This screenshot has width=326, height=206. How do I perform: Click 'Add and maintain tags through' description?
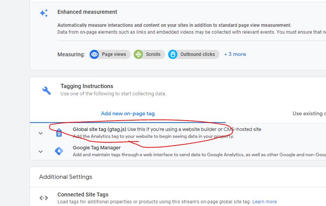(199, 155)
